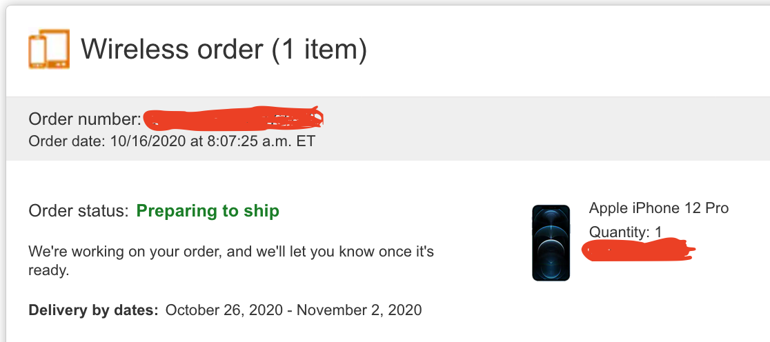770x342 pixels.
Task: Click the November 2, 2020 end date
Action: [x=358, y=310]
